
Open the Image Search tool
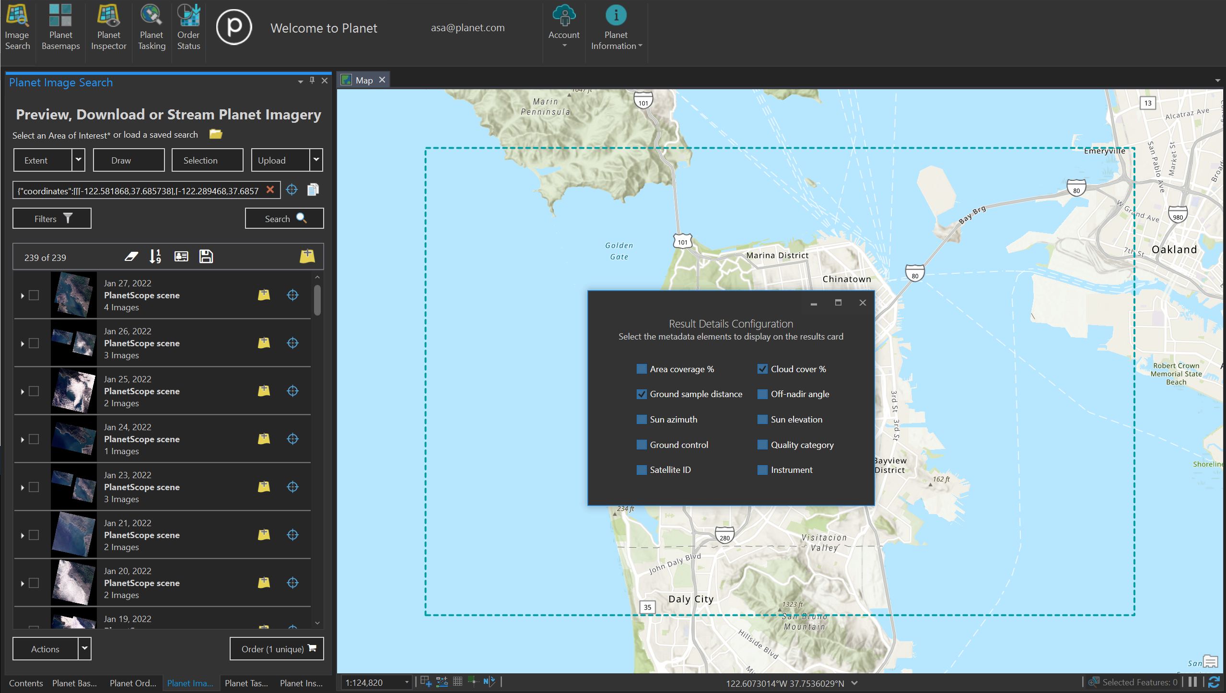(17, 27)
